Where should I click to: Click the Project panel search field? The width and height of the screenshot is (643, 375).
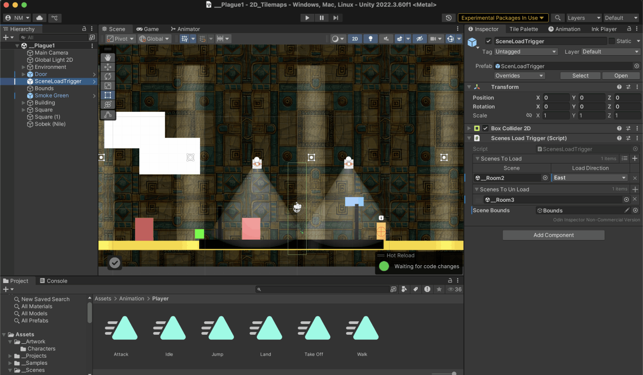click(x=322, y=289)
